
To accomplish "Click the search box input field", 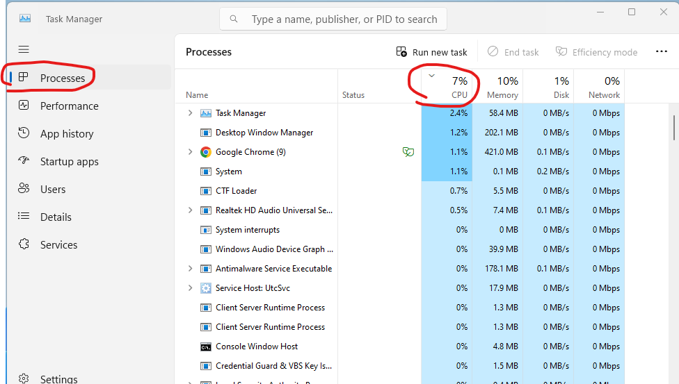I will click(333, 19).
